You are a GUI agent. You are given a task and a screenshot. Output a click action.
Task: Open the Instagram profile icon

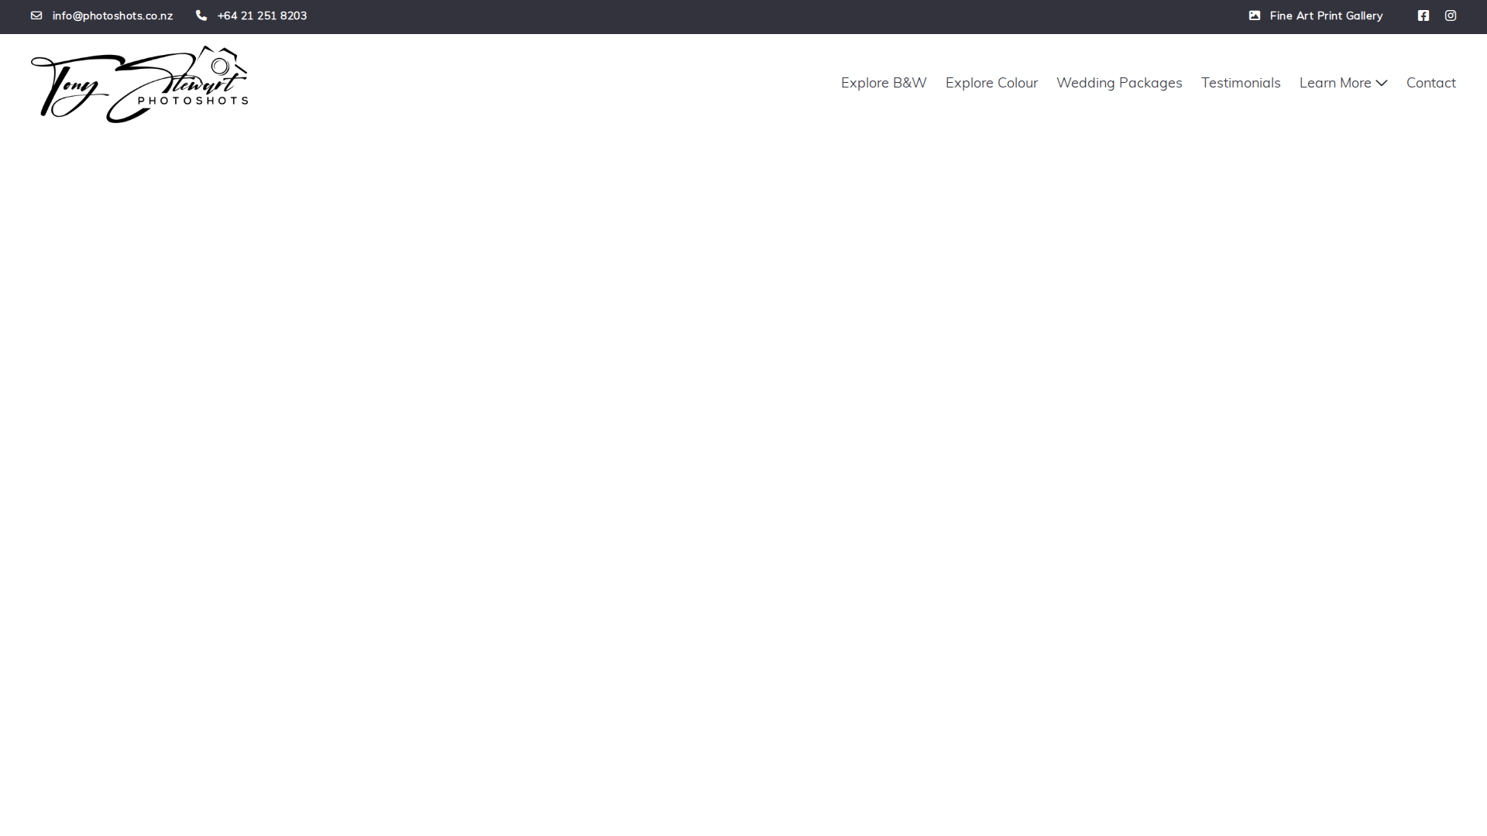pos(1451,15)
